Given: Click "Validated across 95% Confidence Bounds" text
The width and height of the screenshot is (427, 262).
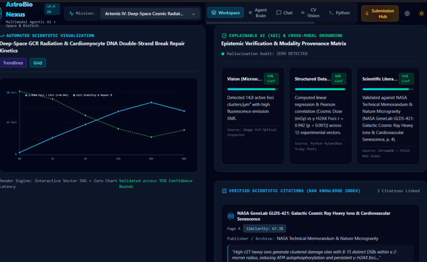Looking at the screenshot, I should [156, 184].
